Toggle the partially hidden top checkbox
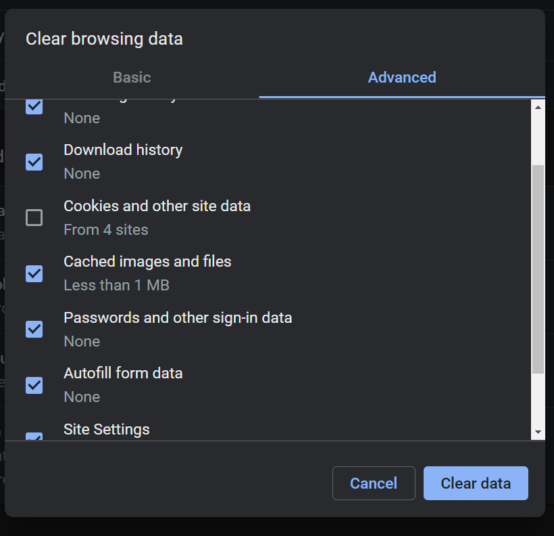The image size is (554, 536). [34, 106]
